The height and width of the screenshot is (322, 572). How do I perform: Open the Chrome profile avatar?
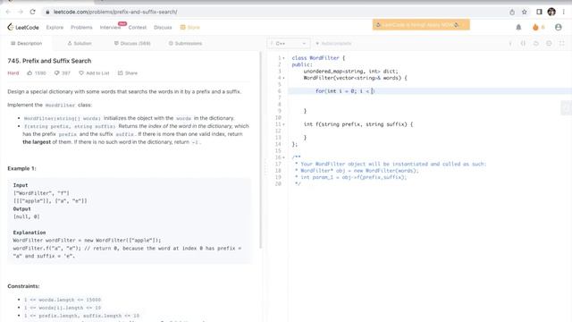(x=551, y=12)
